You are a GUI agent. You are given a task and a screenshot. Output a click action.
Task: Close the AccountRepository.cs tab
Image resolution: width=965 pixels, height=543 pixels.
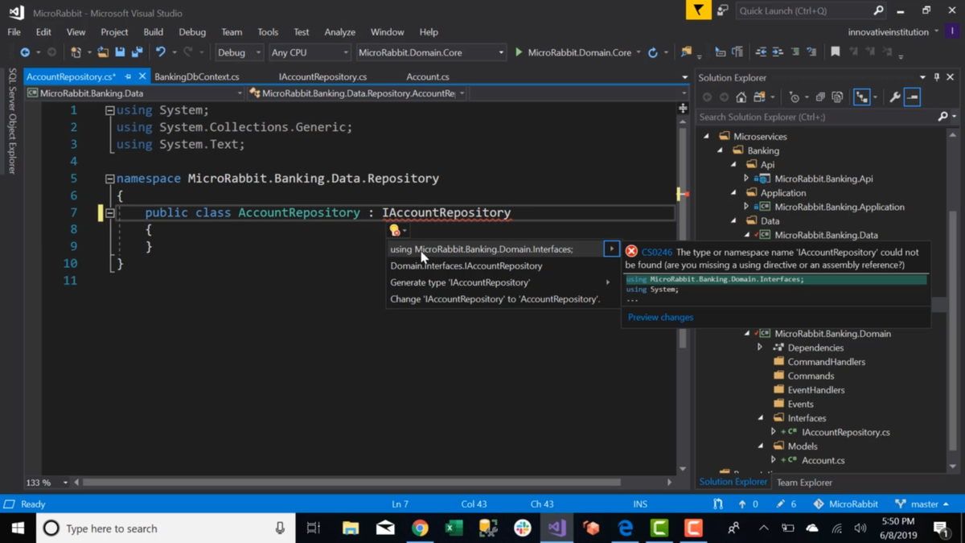click(142, 76)
